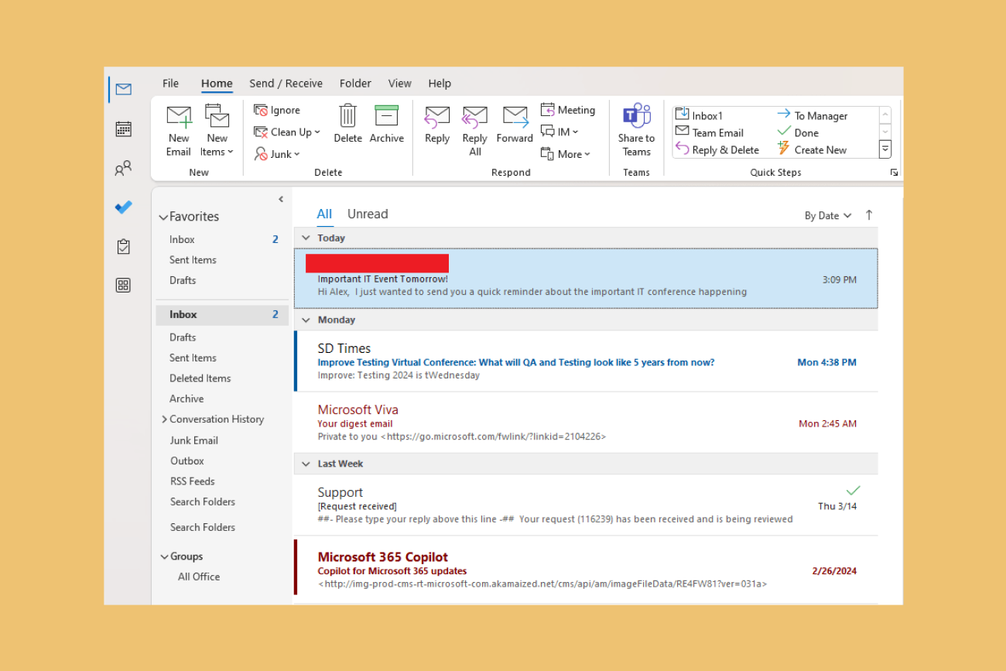Open the File menu

coord(170,84)
